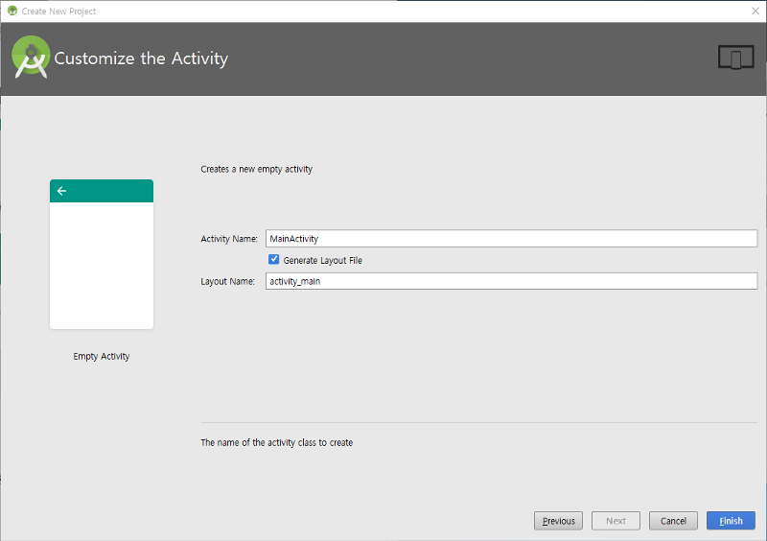Click the activity class help description text
Image resolution: width=767 pixels, height=541 pixels.
276,442
